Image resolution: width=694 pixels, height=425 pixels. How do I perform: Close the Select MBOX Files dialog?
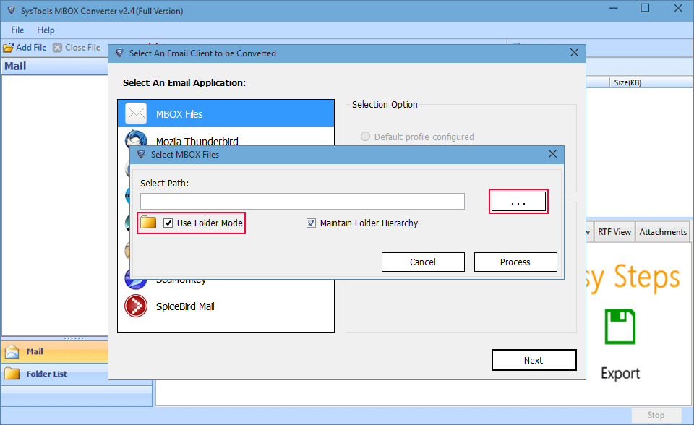[x=552, y=154]
